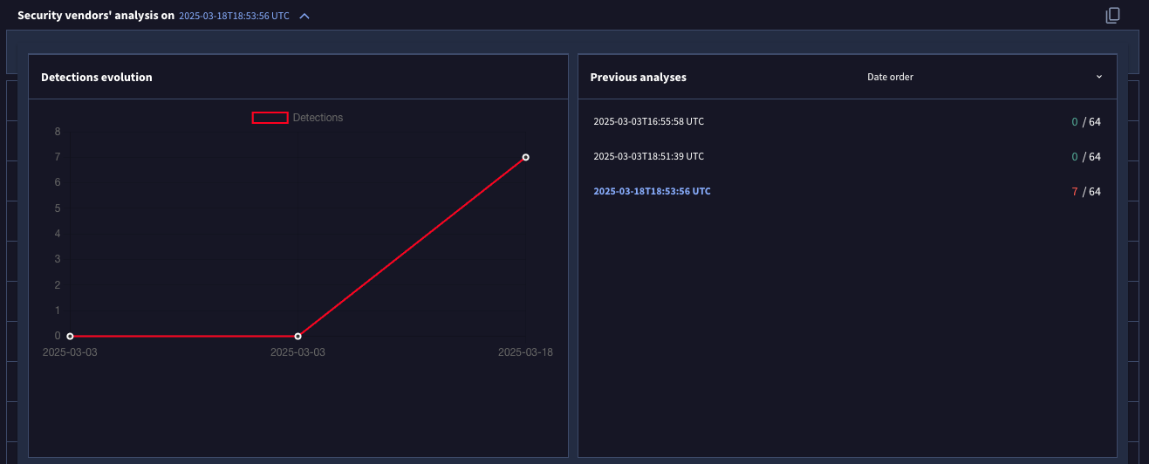The image size is (1149, 464).
Task: Click the Security vendors' analysis on heading
Action: tap(96, 16)
